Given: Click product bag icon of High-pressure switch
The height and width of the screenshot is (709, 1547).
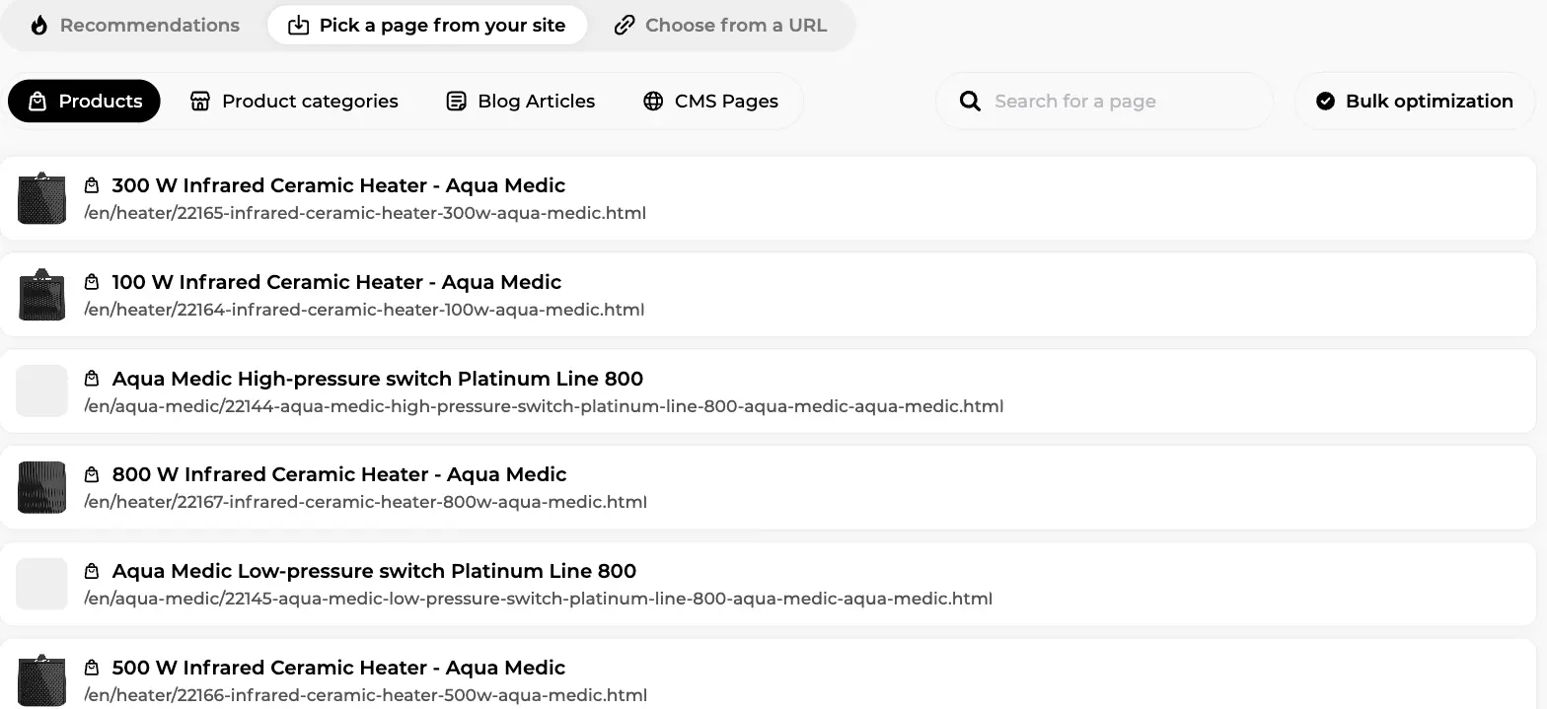Looking at the screenshot, I should (x=92, y=379).
